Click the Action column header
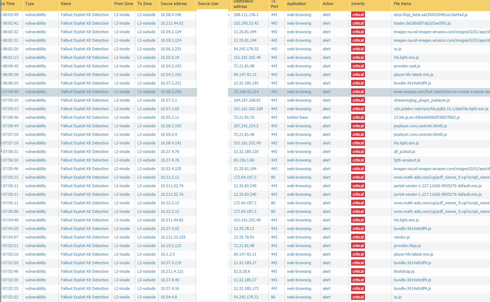The image size is (490, 302). tap(328, 4)
